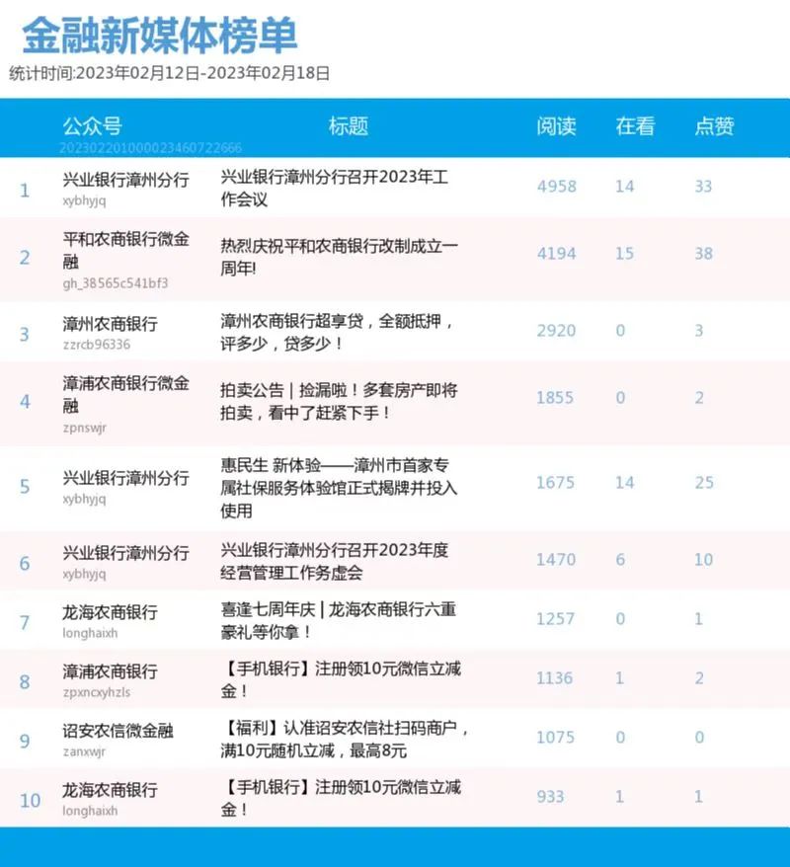This screenshot has width=790, height=867.
Task: Open title 漳州农商银行超享贷，全额抵押
Action: click(x=337, y=332)
